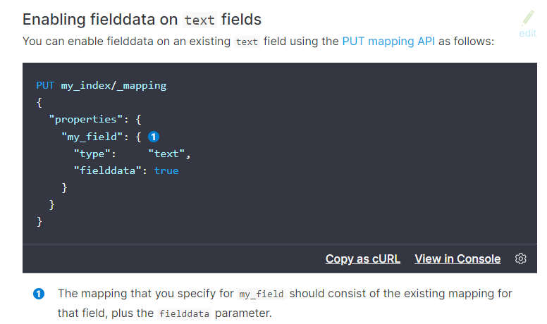This screenshot has height=324, width=547.
Task: Click the callout 1 bullet beside the explanation
Action: tap(39, 294)
